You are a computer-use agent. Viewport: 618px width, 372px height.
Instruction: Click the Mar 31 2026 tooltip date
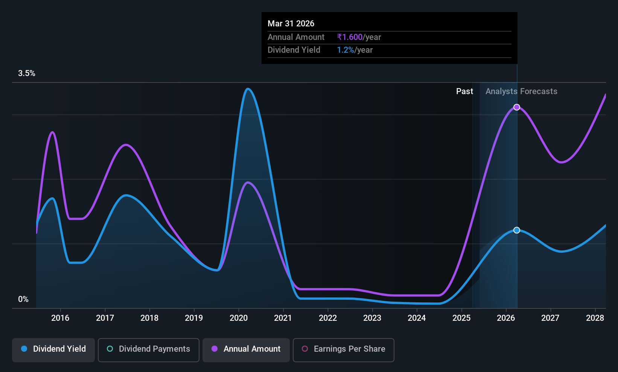coord(291,24)
